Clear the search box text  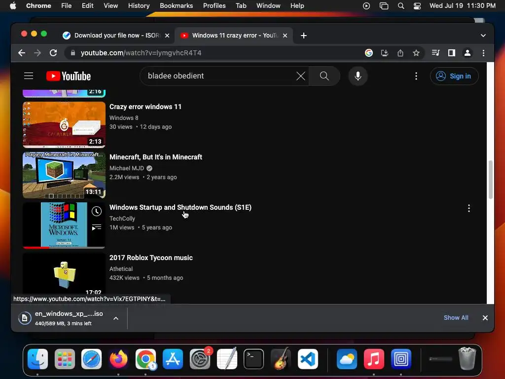point(300,76)
